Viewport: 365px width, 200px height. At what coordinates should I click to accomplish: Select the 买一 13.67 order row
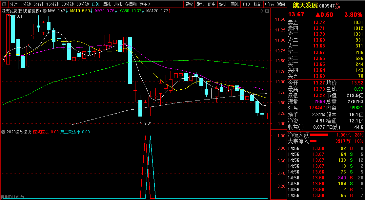(326, 52)
